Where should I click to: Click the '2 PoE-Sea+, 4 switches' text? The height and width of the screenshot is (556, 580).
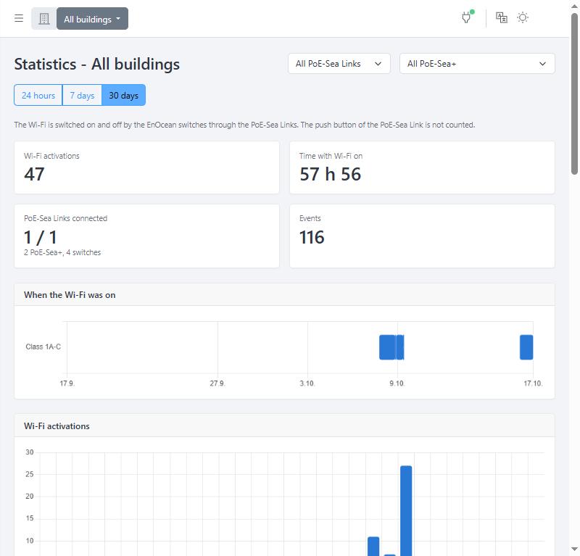62,252
